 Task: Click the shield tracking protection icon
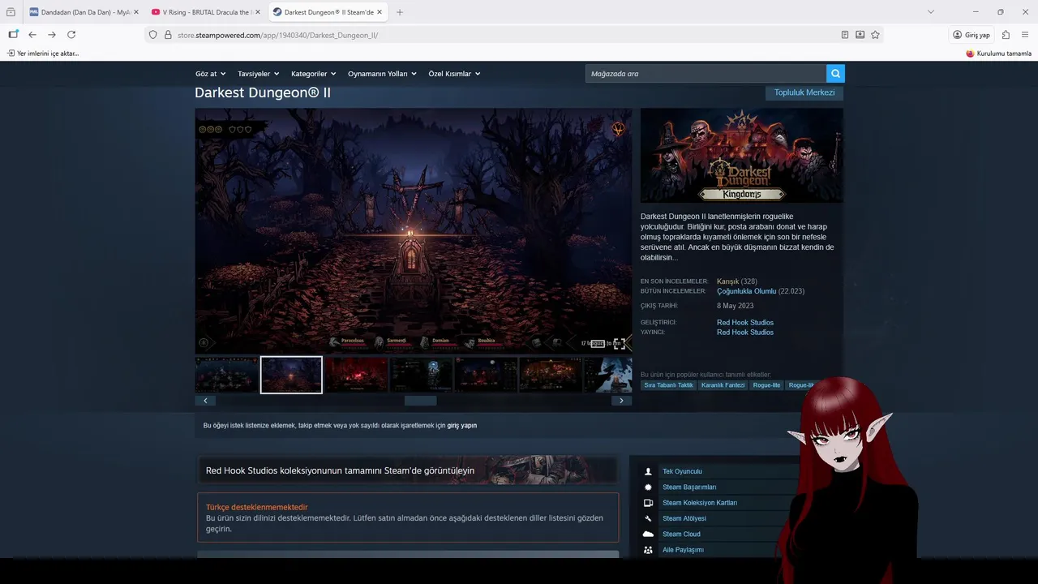(153, 35)
